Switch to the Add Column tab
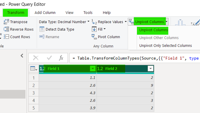 click(45, 13)
